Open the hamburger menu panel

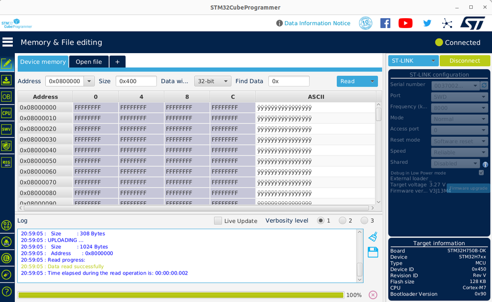pyautogui.click(x=7, y=42)
